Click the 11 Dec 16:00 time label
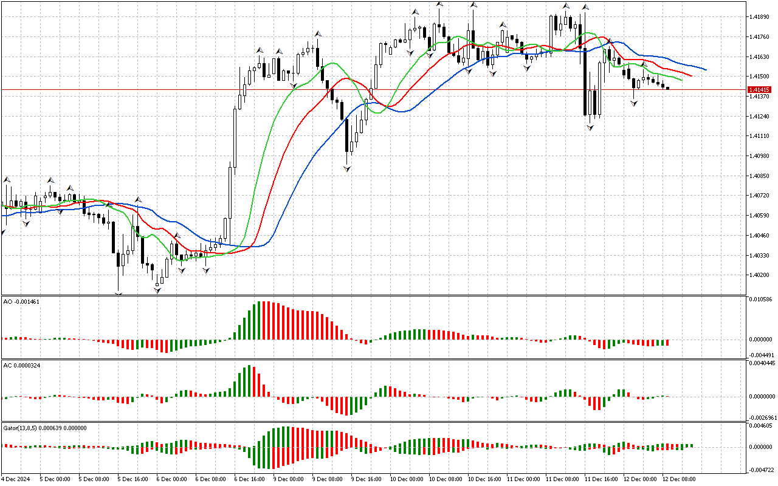The image size is (778, 486). pyautogui.click(x=600, y=479)
